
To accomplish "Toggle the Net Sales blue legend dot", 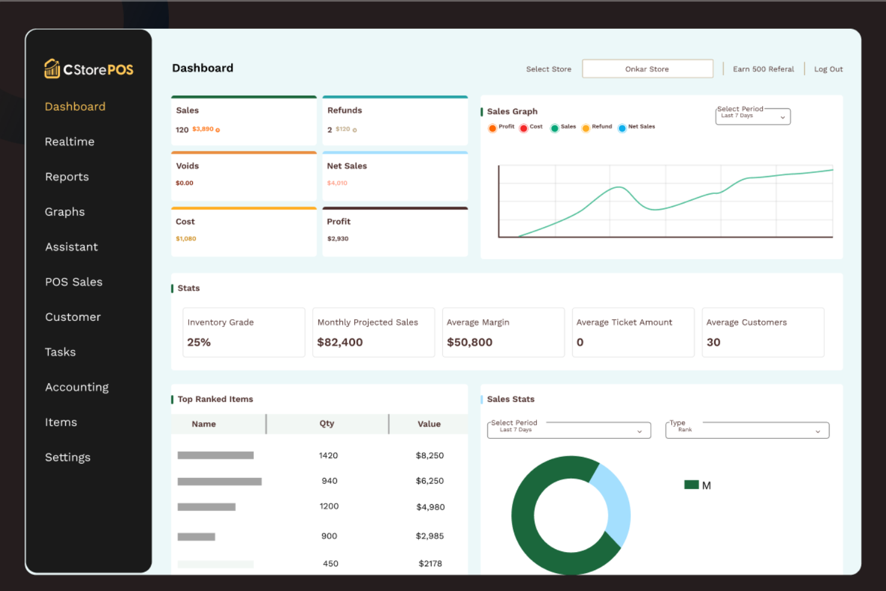I will click(622, 128).
